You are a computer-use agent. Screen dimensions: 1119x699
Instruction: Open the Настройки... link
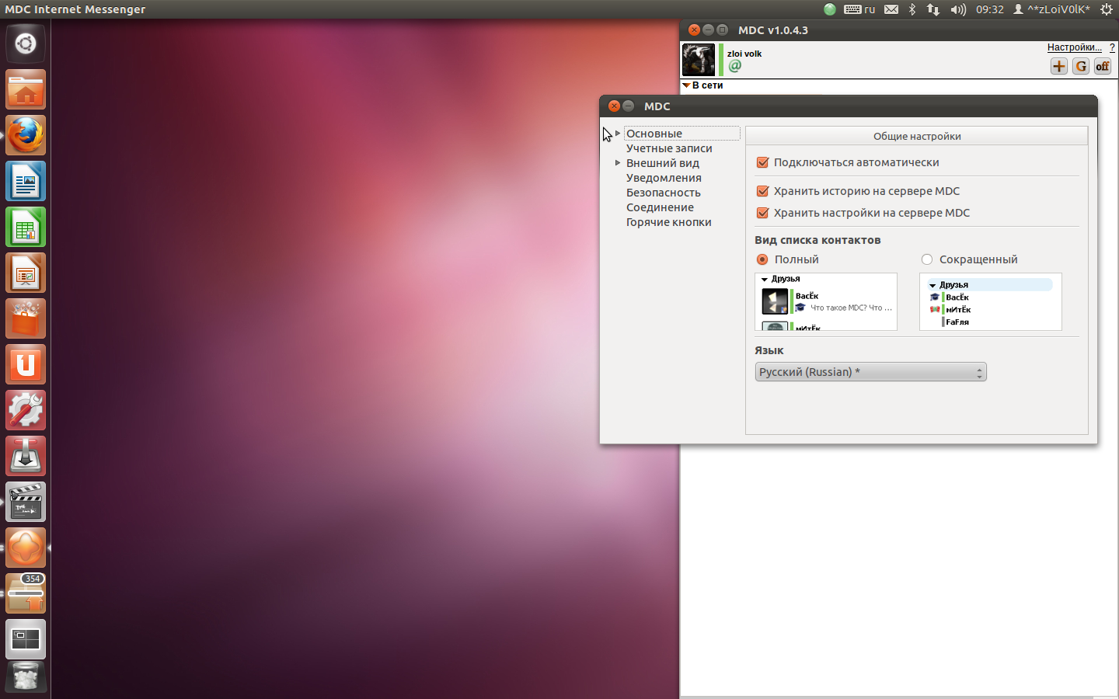coord(1074,47)
